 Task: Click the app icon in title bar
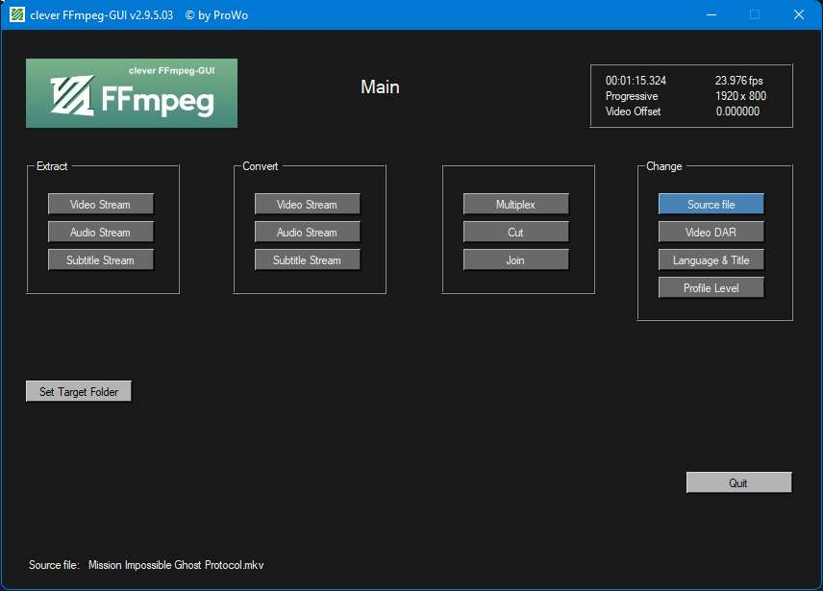click(x=17, y=14)
